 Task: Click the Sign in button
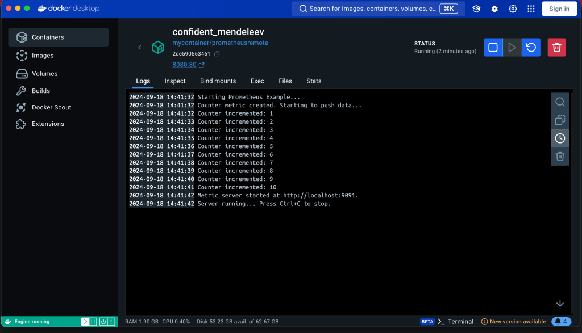pyautogui.click(x=559, y=9)
